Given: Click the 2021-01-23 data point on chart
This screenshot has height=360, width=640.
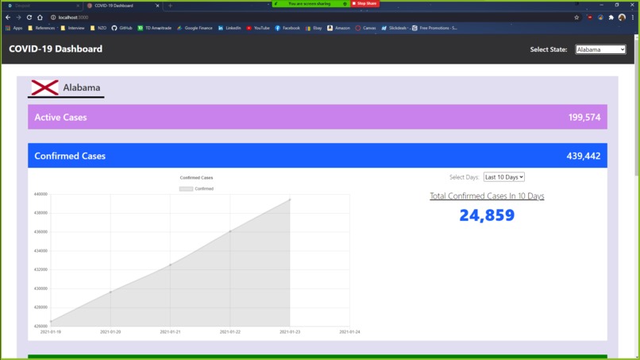Looking at the screenshot, I should click(x=290, y=199).
